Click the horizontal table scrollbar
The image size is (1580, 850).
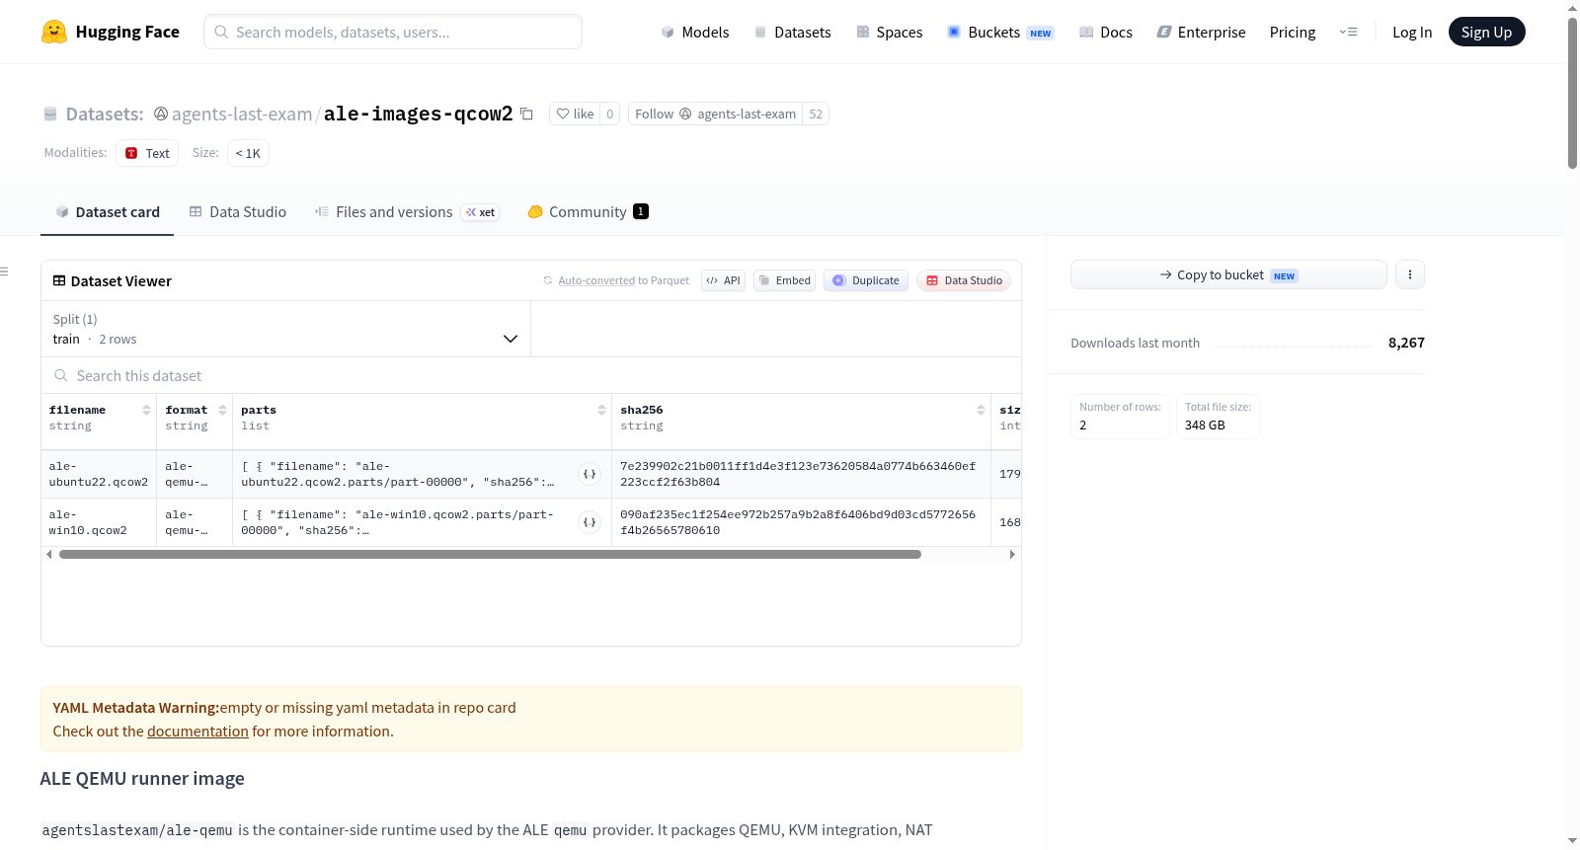click(x=490, y=555)
